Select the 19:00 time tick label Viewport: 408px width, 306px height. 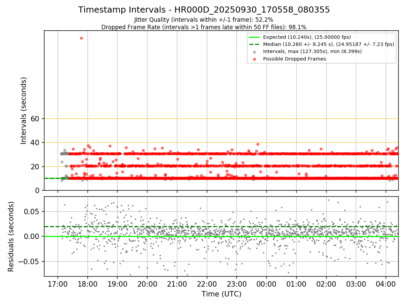tap(117, 284)
